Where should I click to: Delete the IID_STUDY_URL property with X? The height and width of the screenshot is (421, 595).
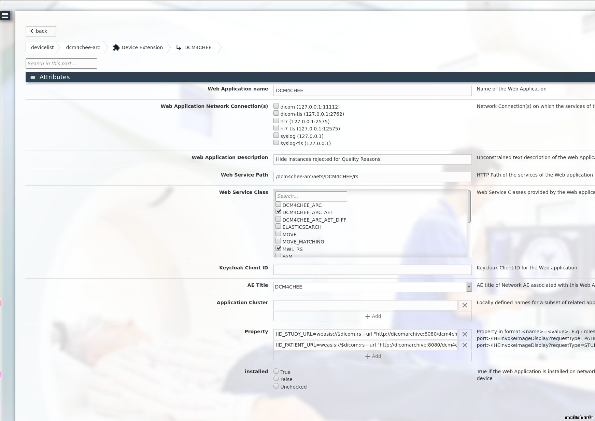[465, 334]
